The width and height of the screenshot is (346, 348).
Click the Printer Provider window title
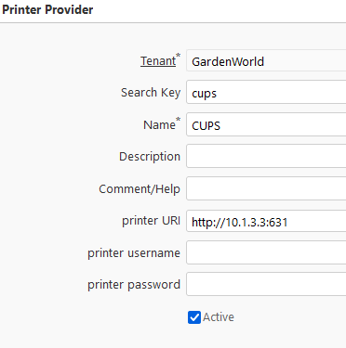click(x=47, y=9)
